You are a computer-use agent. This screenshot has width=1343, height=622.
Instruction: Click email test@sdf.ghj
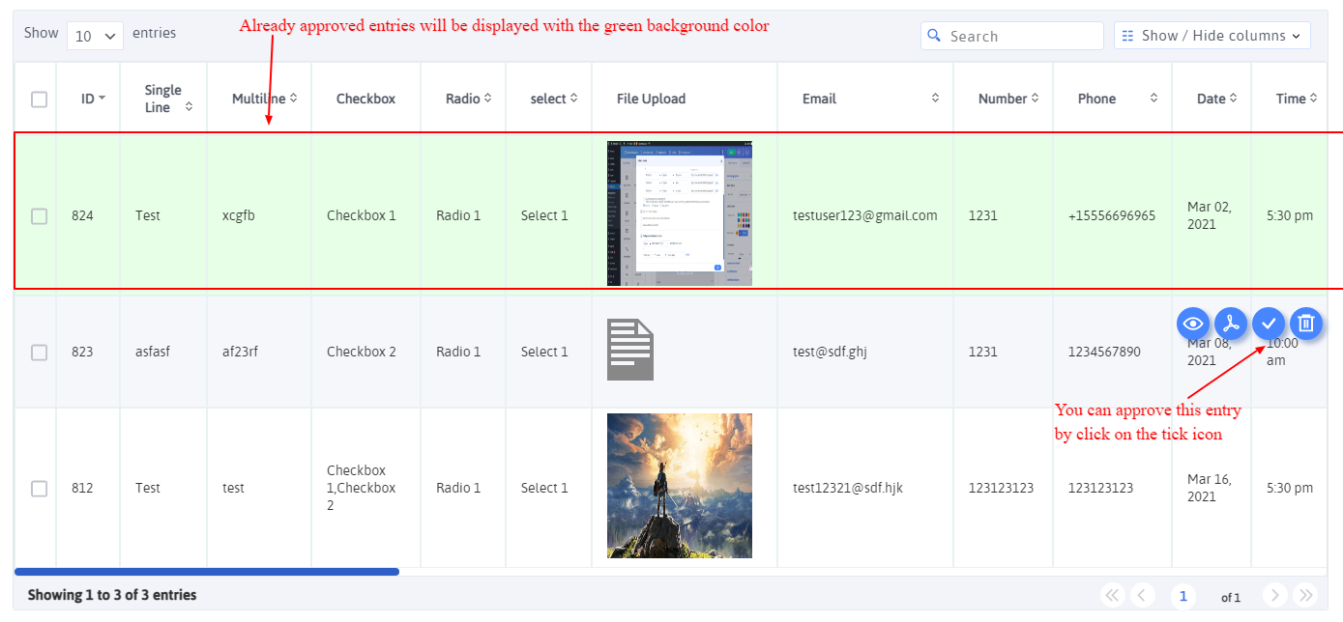coord(830,352)
